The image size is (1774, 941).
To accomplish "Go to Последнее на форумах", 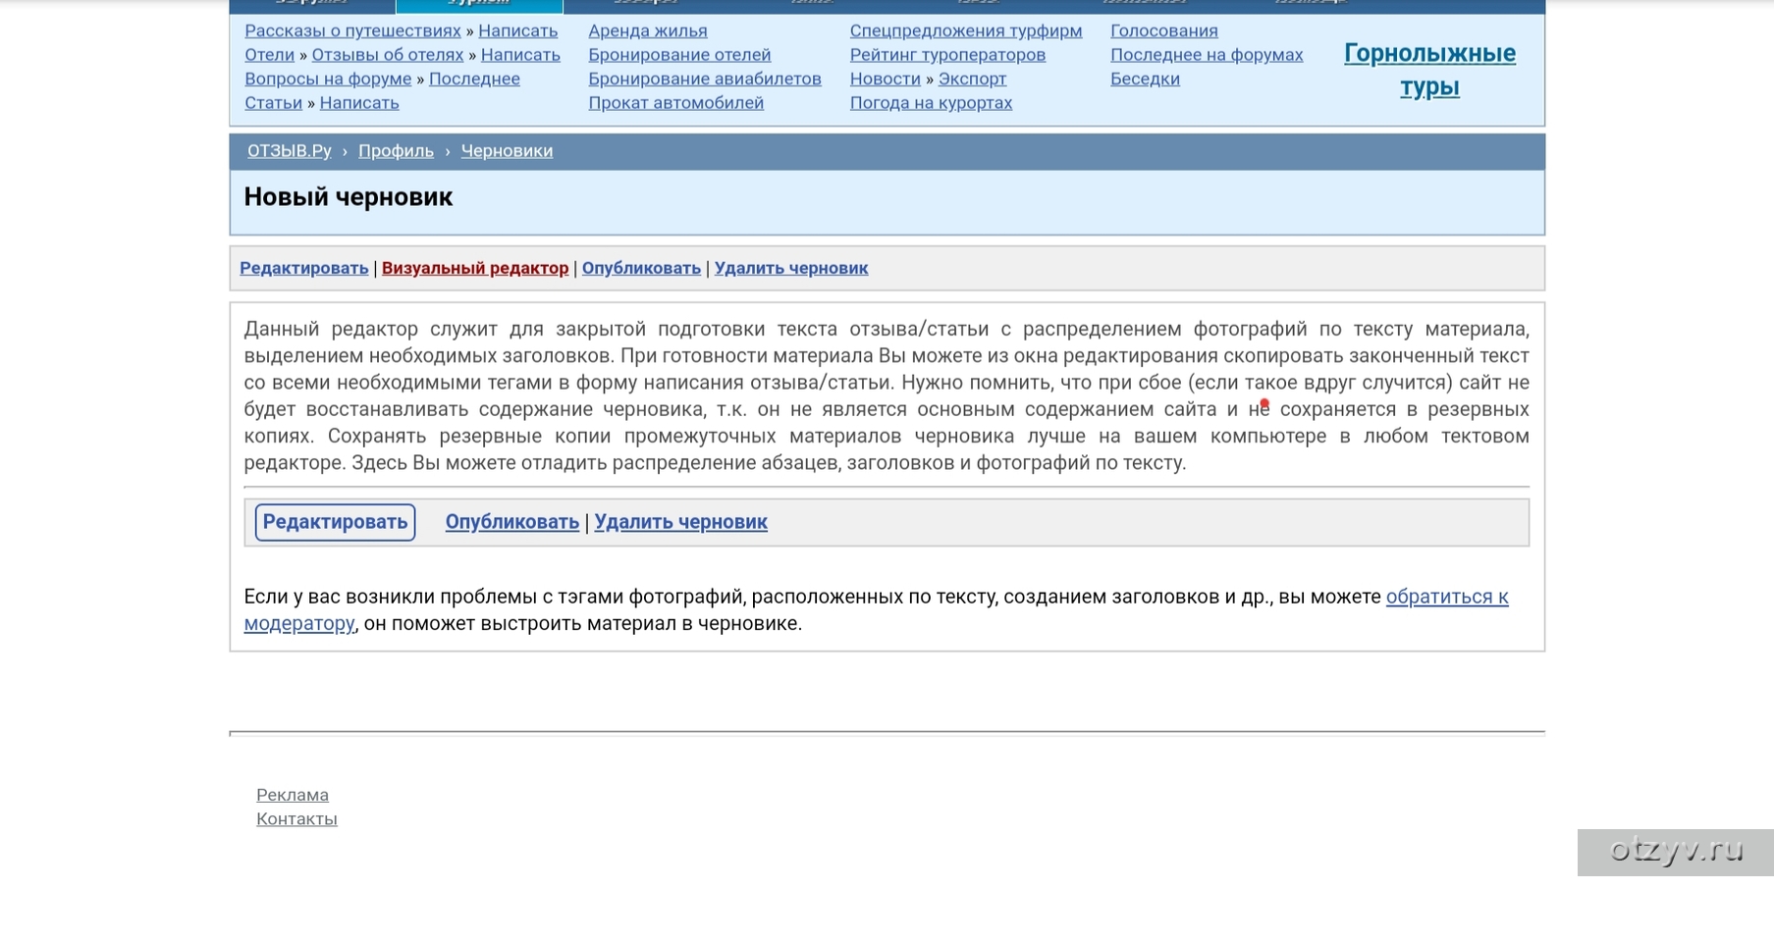I will tap(1207, 55).
